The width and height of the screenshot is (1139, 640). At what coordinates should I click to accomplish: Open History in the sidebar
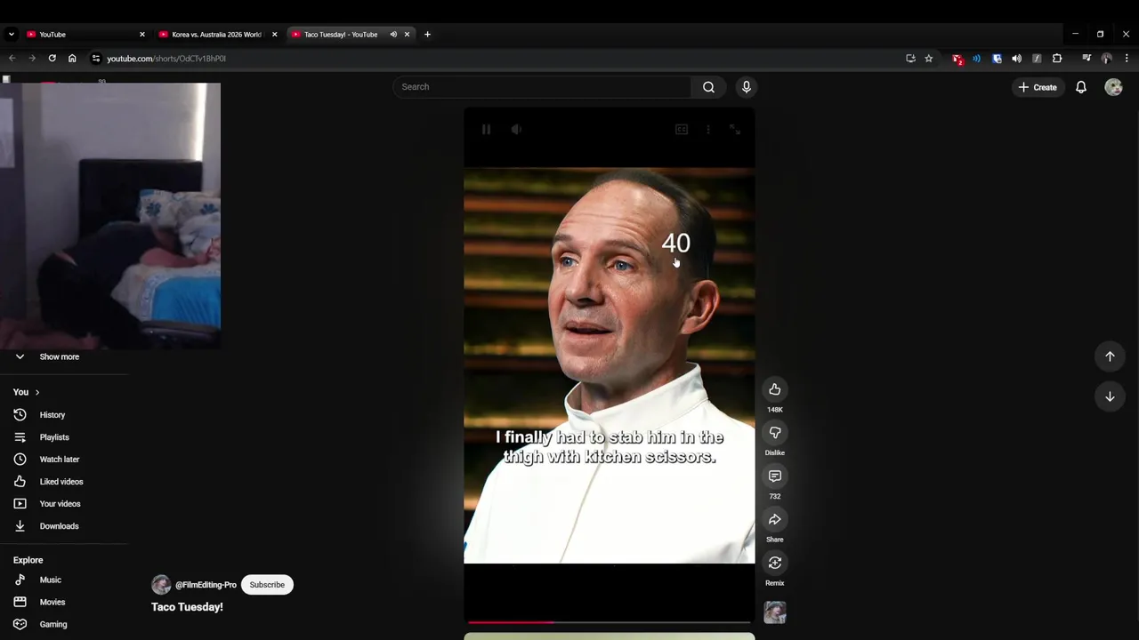coord(53,415)
